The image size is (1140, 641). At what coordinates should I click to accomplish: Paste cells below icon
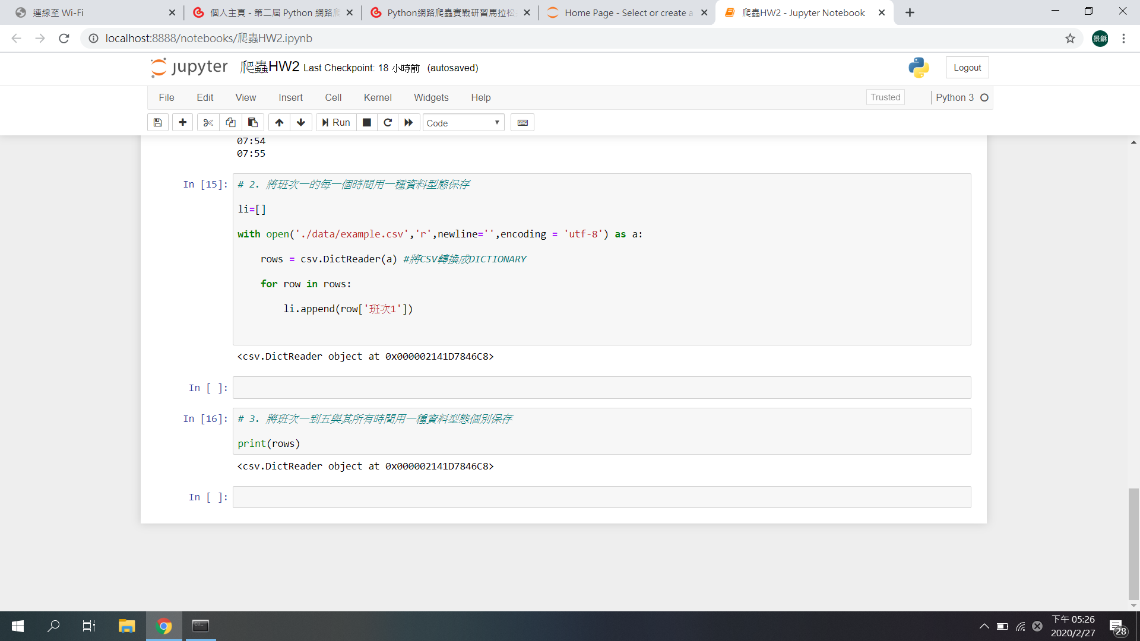coord(253,123)
